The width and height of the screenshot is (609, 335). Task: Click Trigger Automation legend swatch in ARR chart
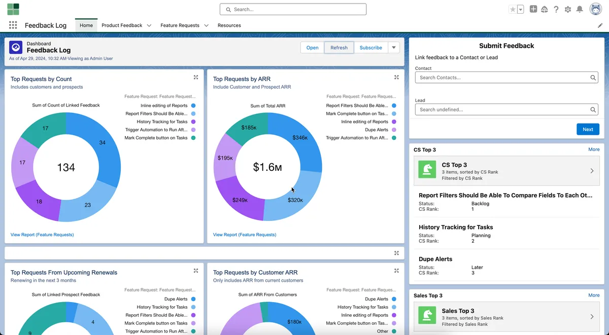[x=394, y=138]
